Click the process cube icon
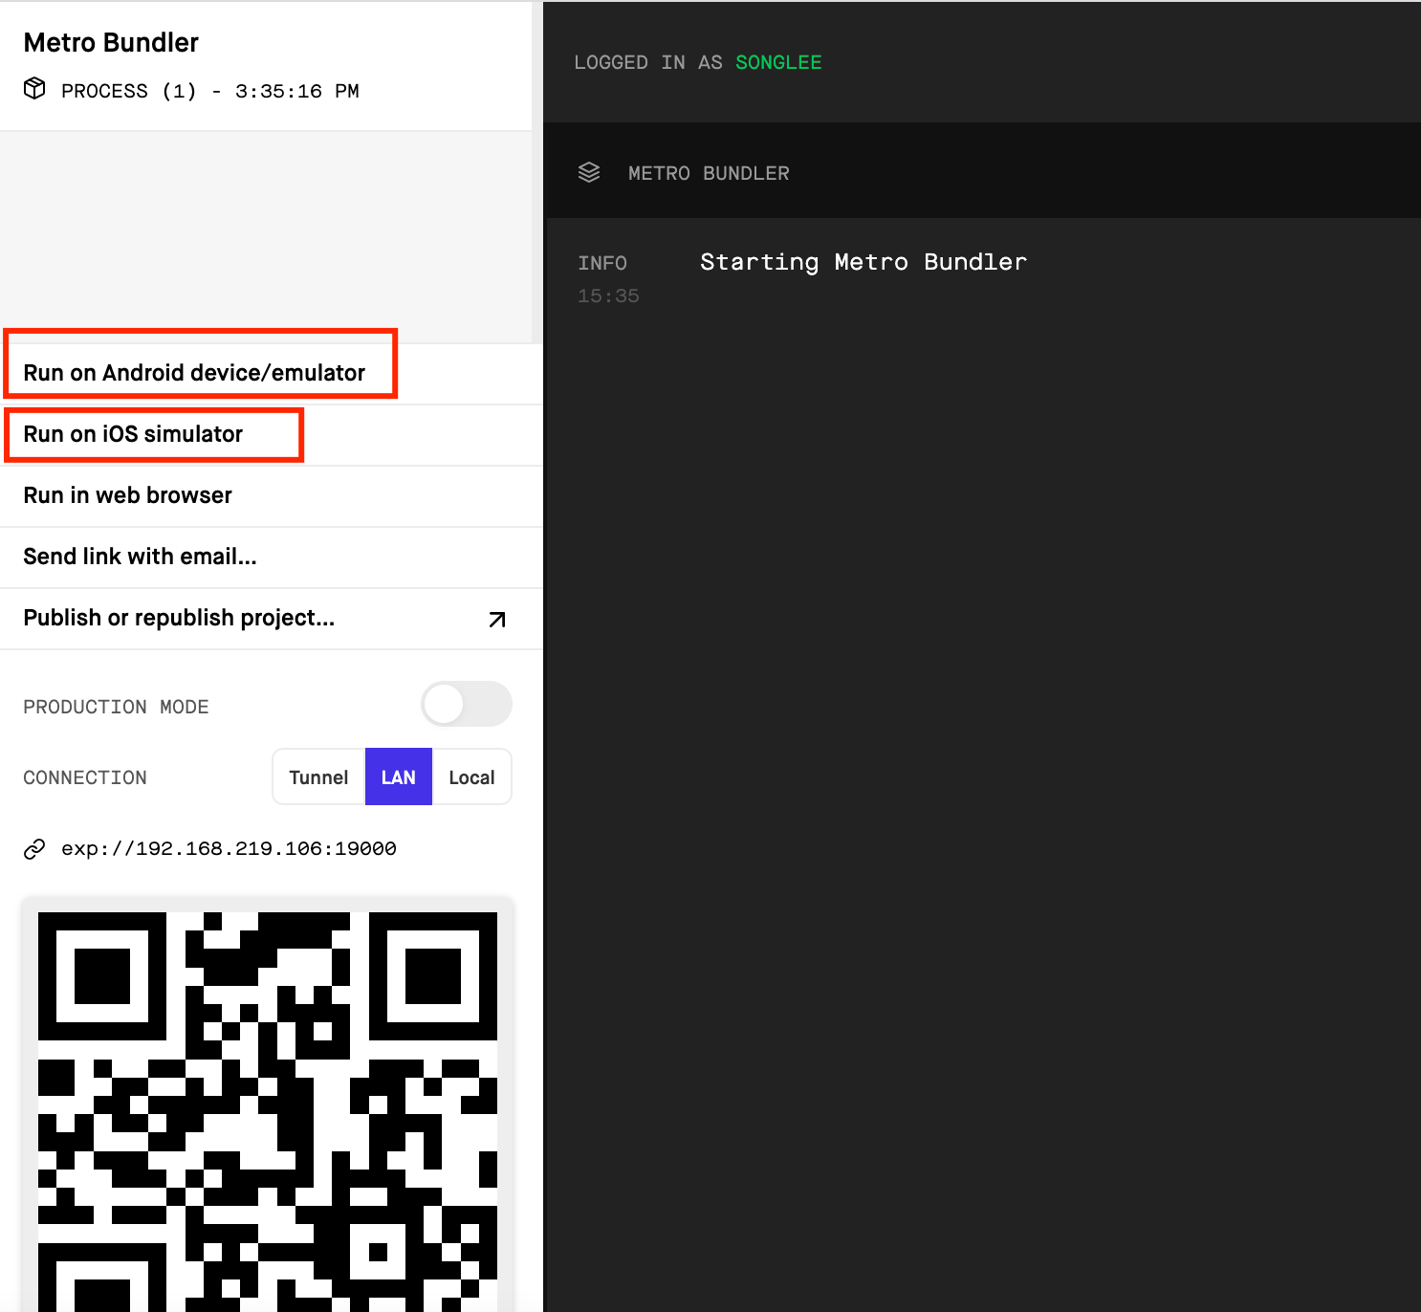This screenshot has width=1421, height=1312. [x=34, y=89]
